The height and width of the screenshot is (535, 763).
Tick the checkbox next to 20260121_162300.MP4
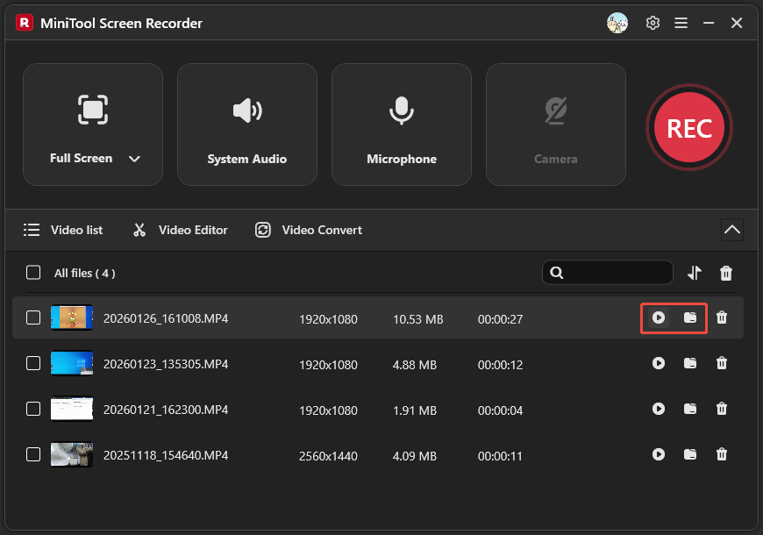(x=32, y=409)
